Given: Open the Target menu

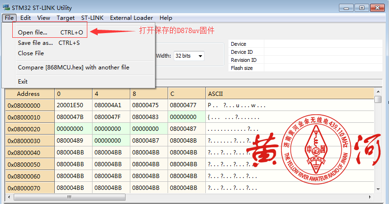Looking at the screenshot, I should click(66, 18).
